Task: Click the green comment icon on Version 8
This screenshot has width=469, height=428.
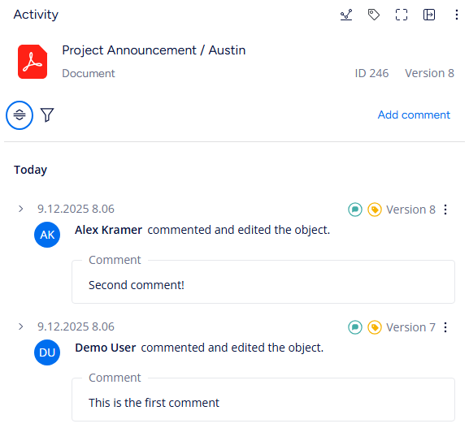Action: [355, 210]
